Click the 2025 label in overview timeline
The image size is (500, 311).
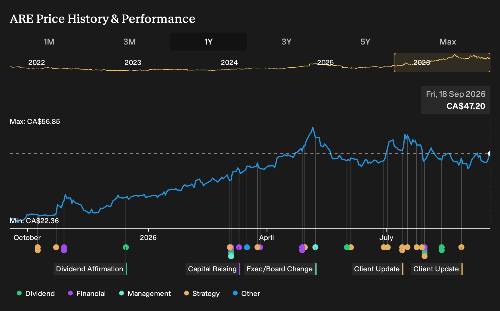pyautogui.click(x=326, y=63)
